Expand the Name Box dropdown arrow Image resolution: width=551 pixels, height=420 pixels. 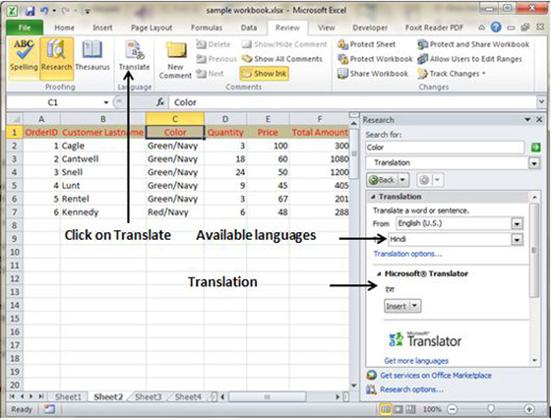[106, 102]
